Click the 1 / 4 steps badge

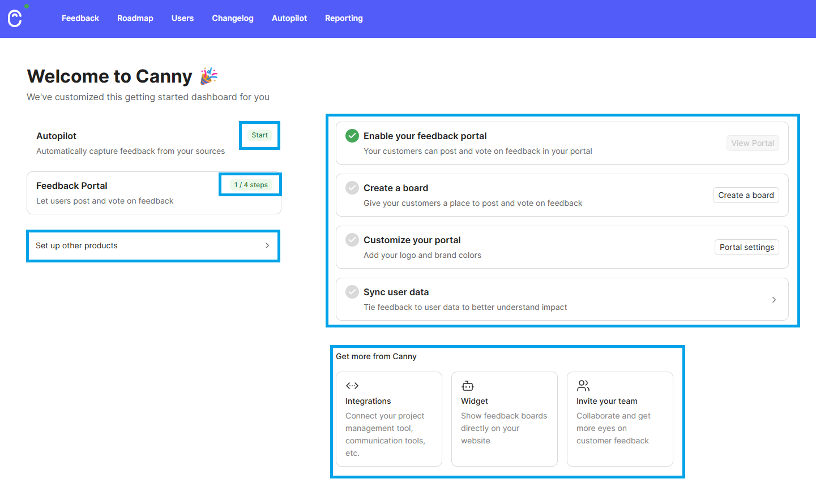coord(251,185)
